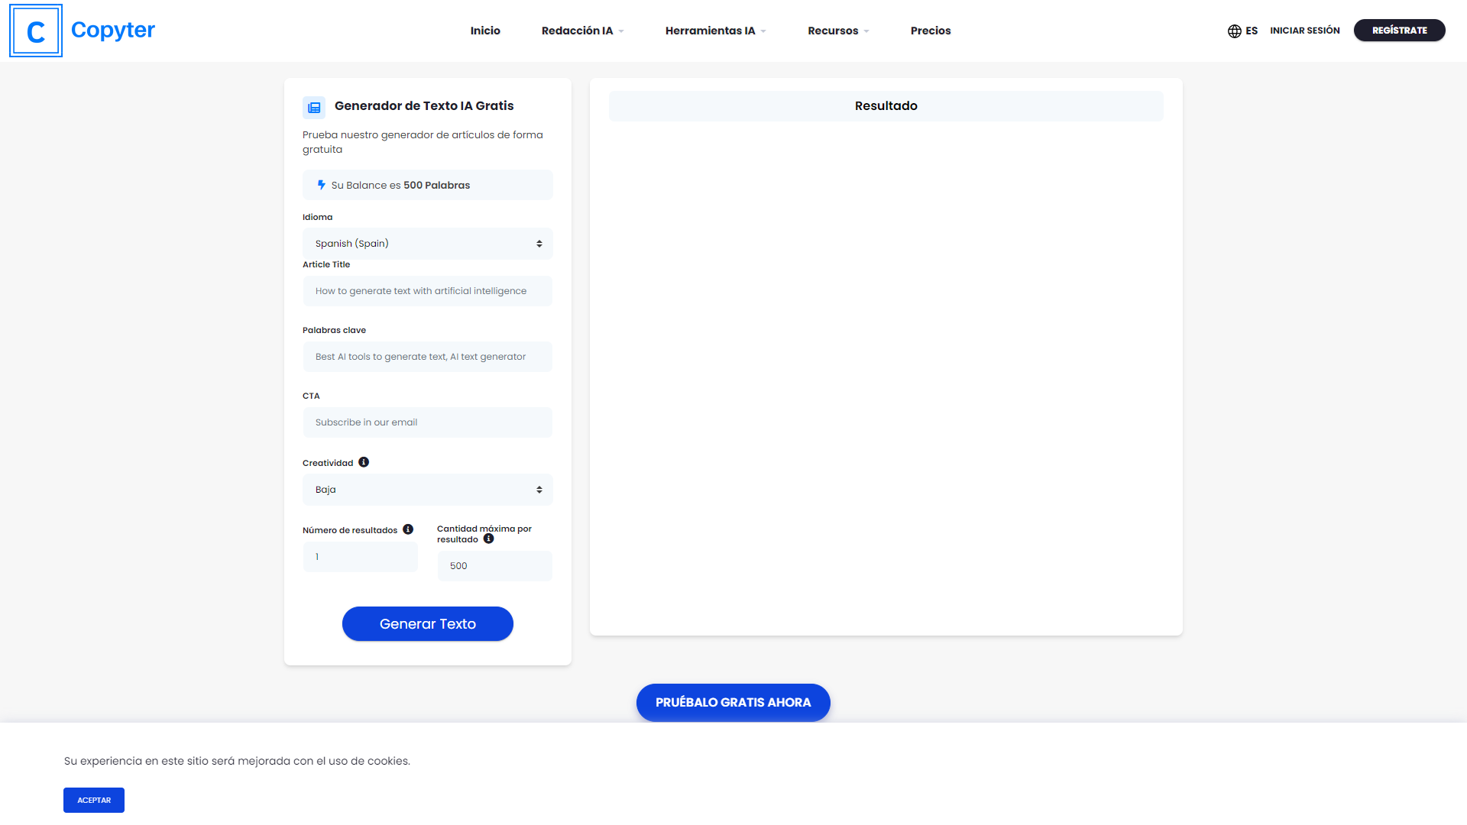Click the INICIAR SESIÓN link
The height and width of the screenshot is (825, 1467).
1305,31
